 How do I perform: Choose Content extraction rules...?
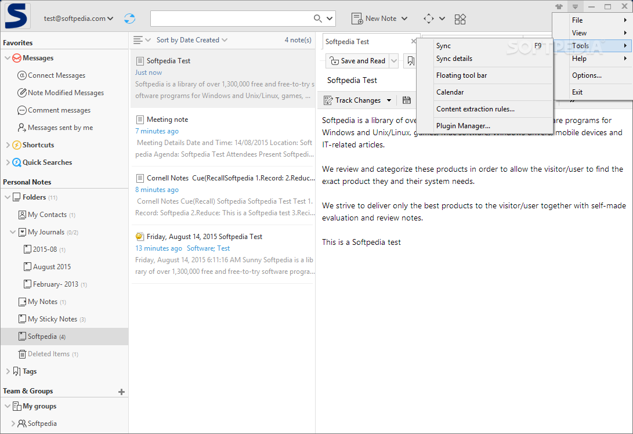[x=484, y=109]
